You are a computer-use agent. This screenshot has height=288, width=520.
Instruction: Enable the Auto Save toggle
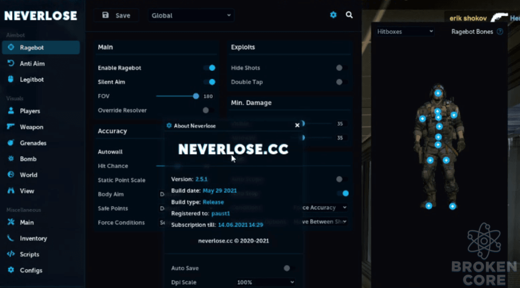click(289, 268)
